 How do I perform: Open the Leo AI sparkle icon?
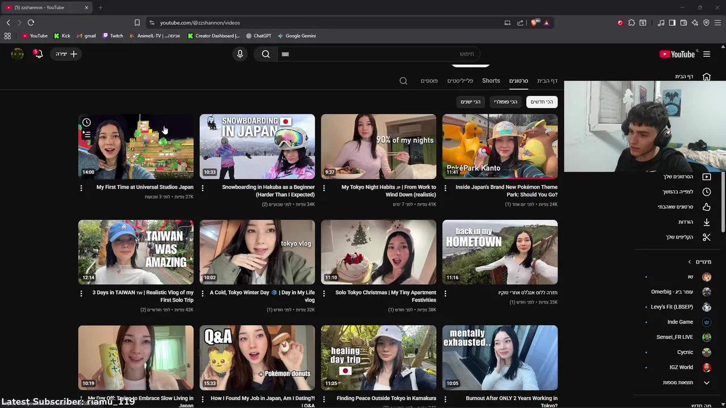point(695,23)
